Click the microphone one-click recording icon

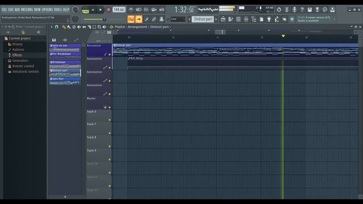pyautogui.click(x=294, y=10)
